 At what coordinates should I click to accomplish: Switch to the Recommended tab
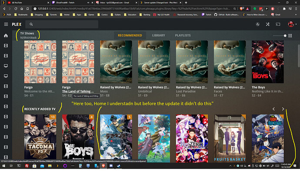130,35
